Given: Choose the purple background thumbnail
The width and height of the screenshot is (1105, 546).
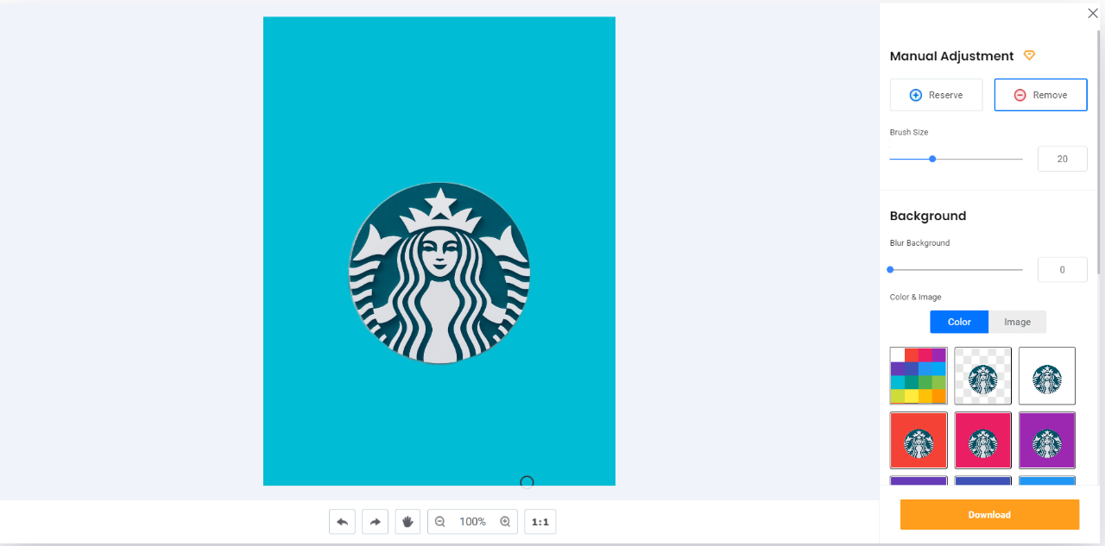Looking at the screenshot, I should [x=1047, y=441].
